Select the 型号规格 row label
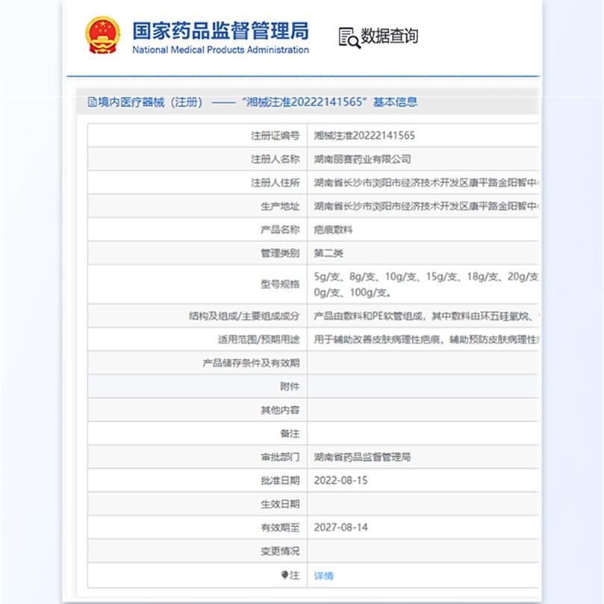 click(x=280, y=284)
